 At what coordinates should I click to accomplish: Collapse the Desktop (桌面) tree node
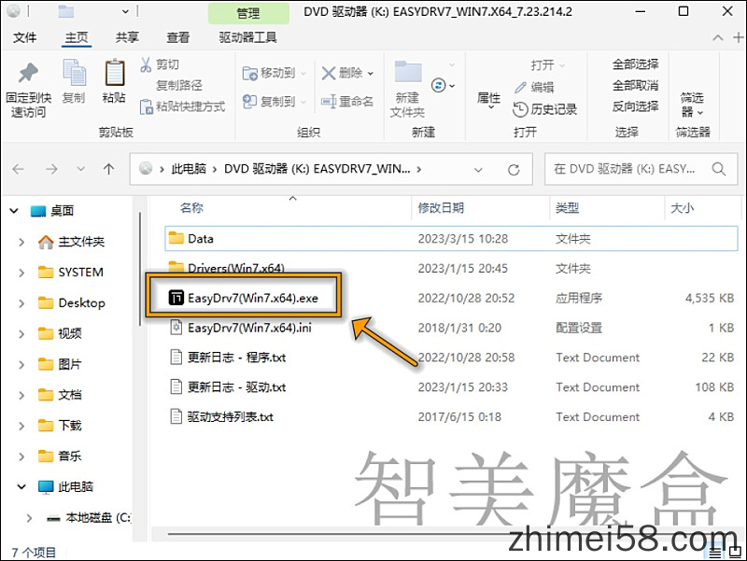13,211
